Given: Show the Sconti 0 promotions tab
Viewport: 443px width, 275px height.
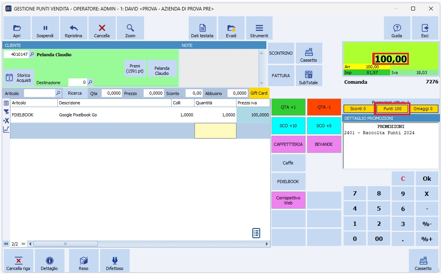Looking at the screenshot, I should pos(358,109).
